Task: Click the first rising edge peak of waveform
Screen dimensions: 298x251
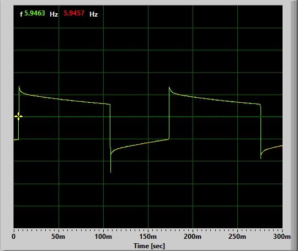Action: (19, 87)
